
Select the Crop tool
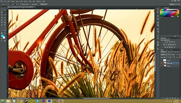pos(2,15)
